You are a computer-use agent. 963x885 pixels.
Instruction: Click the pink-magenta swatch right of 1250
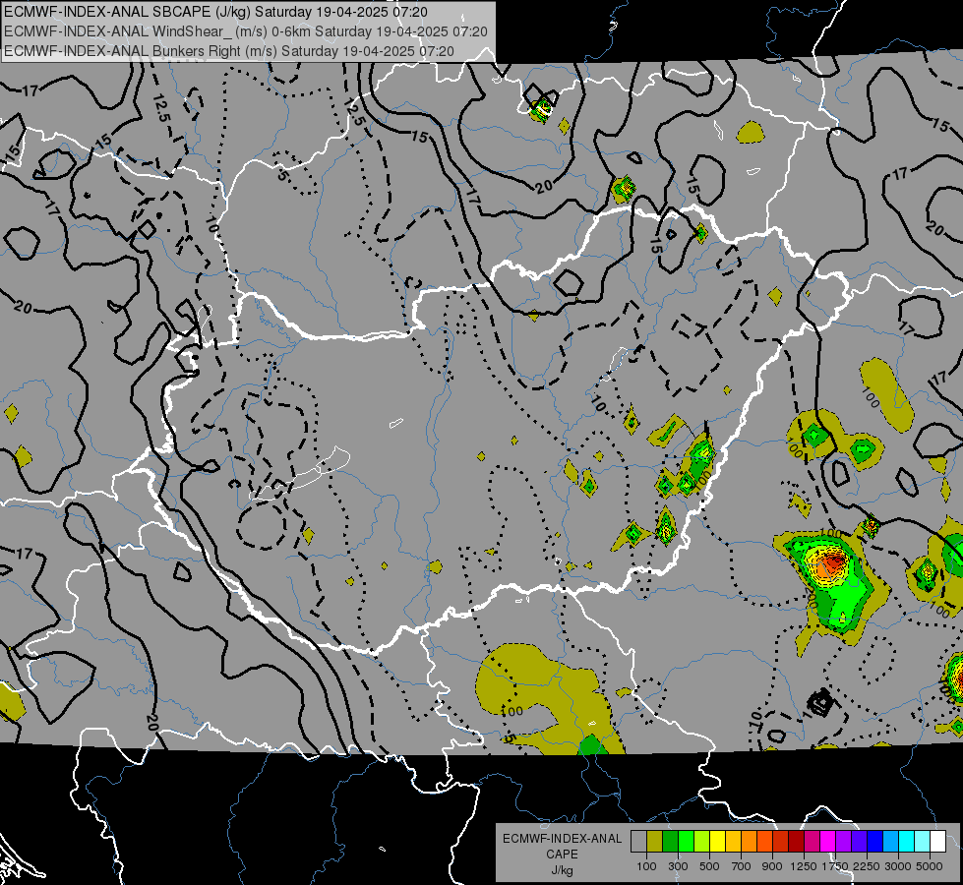click(x=813, y=841)
